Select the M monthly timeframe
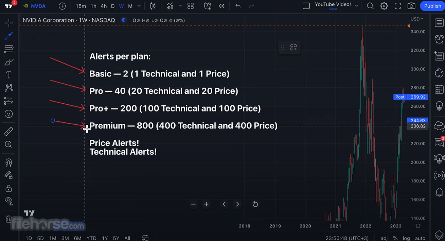445x241 pixels. 130,6
